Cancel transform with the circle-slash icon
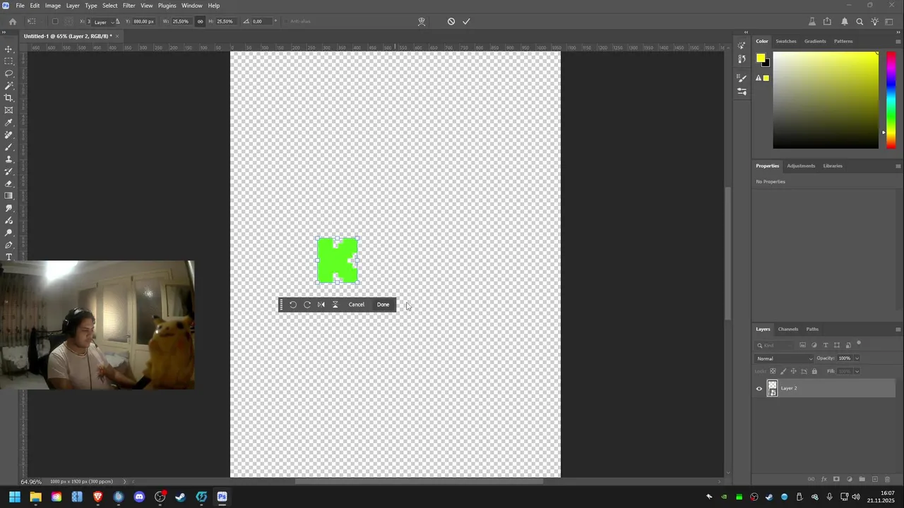This screenshot has height=508, width=904. pyautogui.click(x=451, y=21)
